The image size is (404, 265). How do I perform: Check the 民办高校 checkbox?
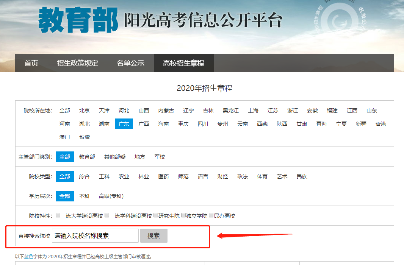coord(211,215)
